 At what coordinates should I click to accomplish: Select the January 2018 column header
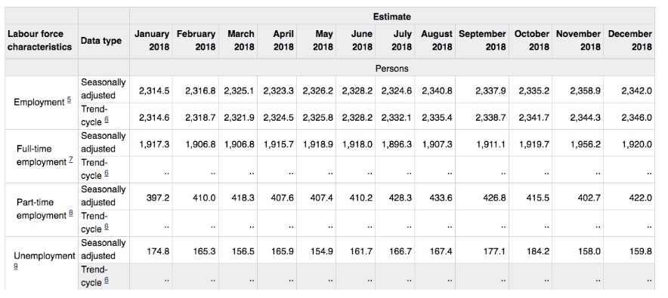tap(151, 41)
